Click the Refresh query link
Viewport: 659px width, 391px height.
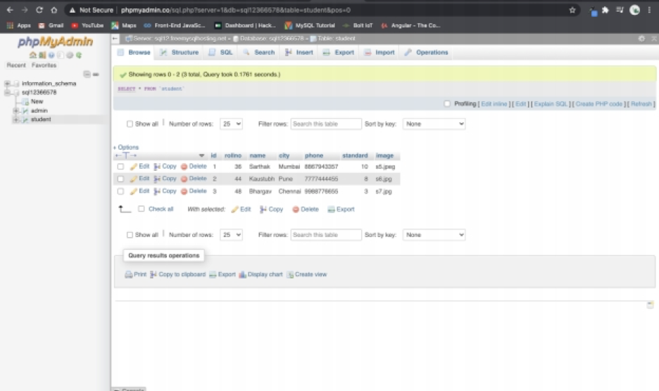point(641,104)
